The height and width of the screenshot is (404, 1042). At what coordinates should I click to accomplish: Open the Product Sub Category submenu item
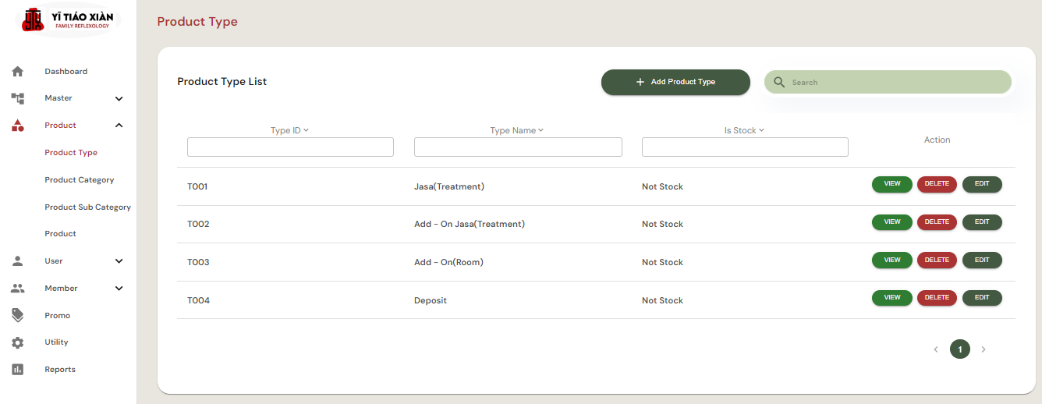(x=87, y=207)
